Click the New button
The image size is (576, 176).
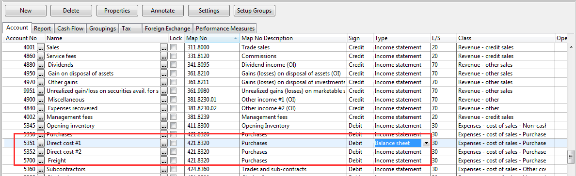coord(26,11)
